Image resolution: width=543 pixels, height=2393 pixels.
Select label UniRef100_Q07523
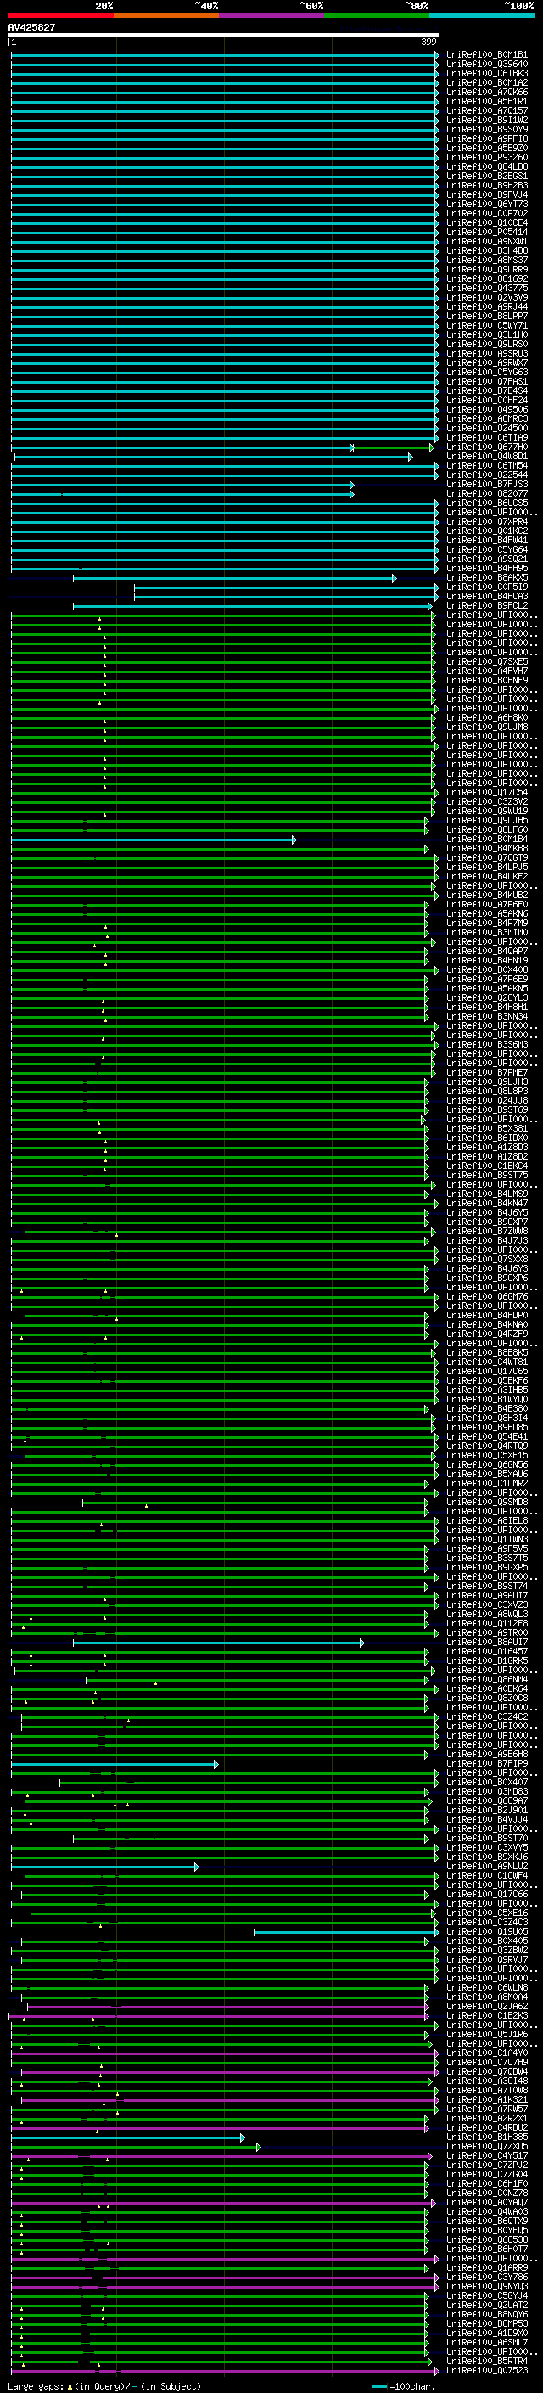487,2372
